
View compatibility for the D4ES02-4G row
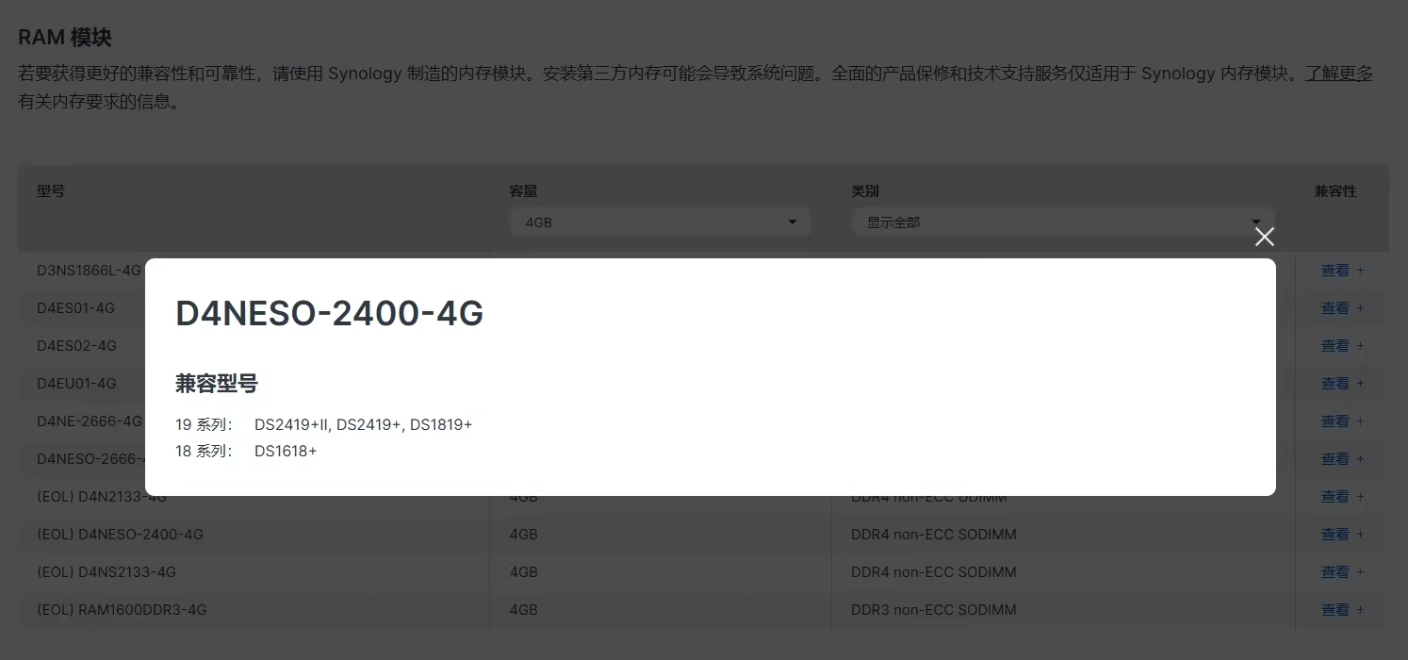(1342, 346)
